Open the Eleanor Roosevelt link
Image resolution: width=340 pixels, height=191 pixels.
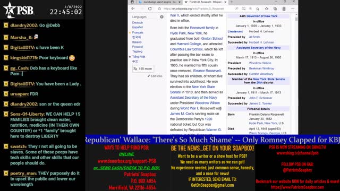pos(207,71)
